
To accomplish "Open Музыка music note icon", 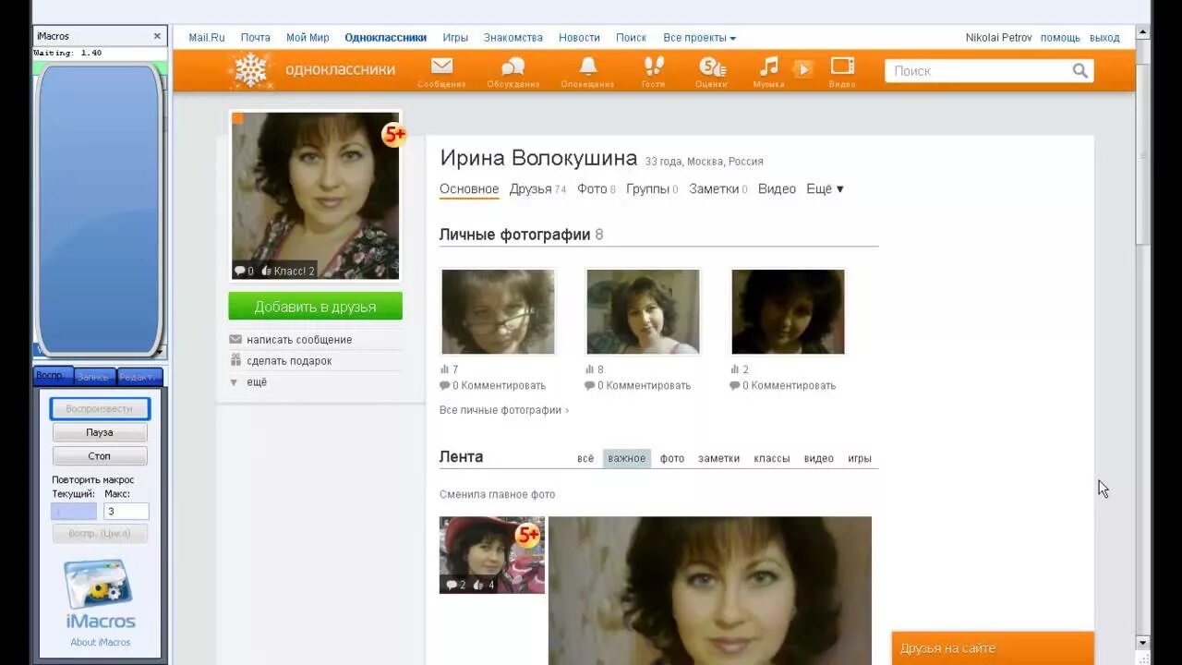I will pyautogui.click(x=768, y=66).
